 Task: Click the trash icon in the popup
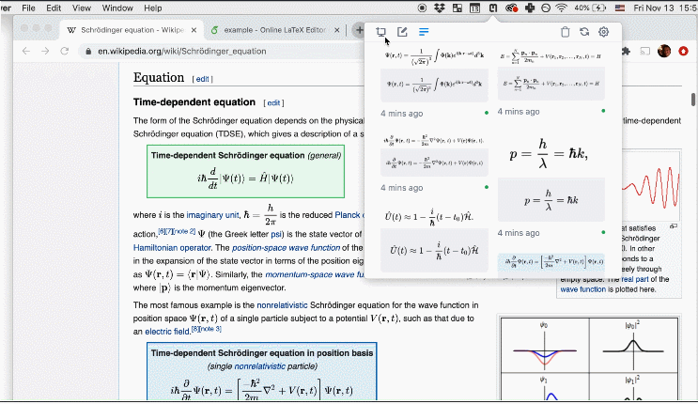point(565,32)
